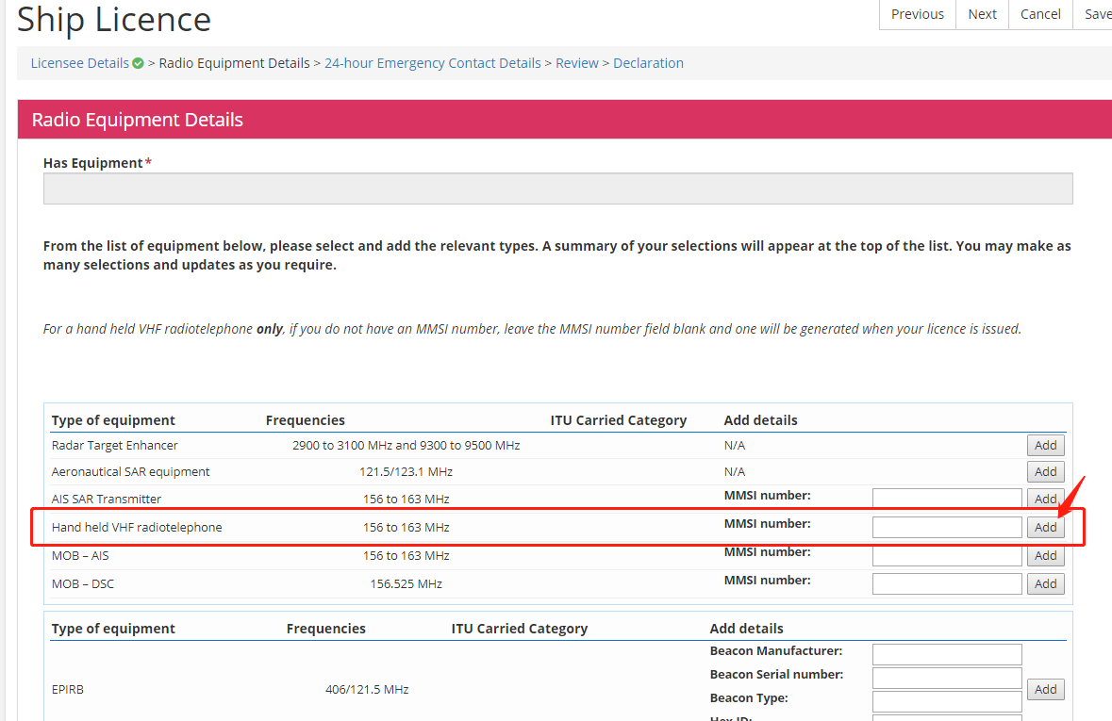The width and height of the screenshot is (1112, 721).
Task: Click the green Licensee Details checkmark icon
Action: 139,63
